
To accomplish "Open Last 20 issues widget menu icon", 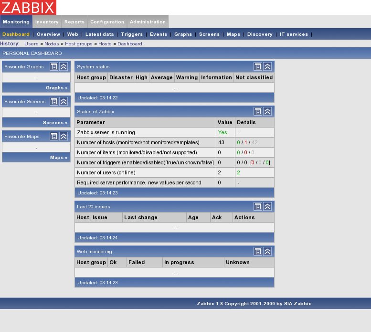I will [258, 206].
